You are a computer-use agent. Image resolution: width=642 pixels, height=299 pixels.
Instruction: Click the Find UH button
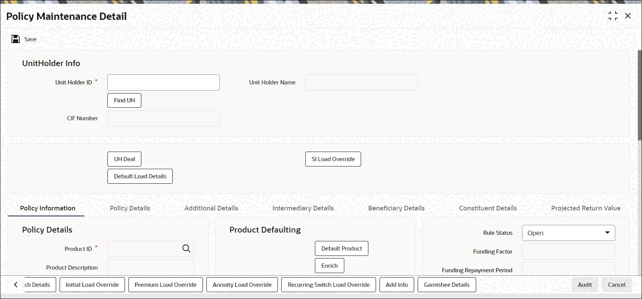pos(124,100)
